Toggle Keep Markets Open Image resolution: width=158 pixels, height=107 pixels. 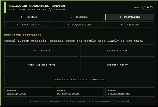(41, 65)
